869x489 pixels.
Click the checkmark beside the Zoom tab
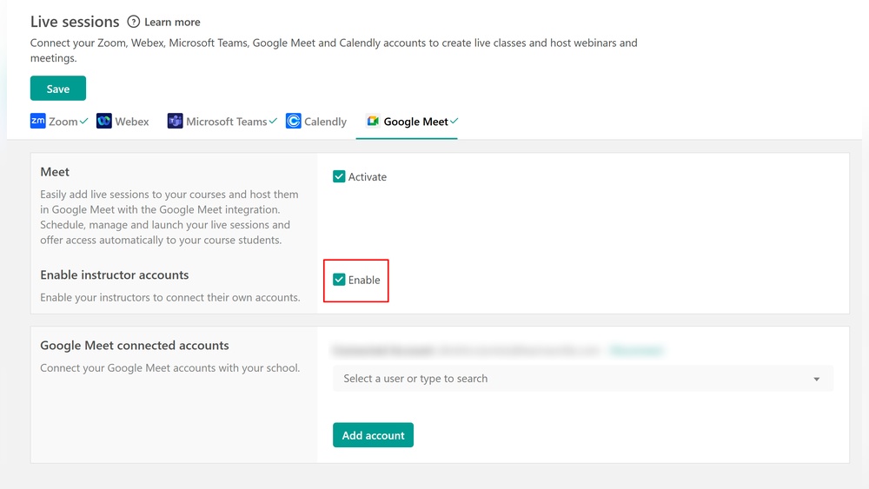84,122
